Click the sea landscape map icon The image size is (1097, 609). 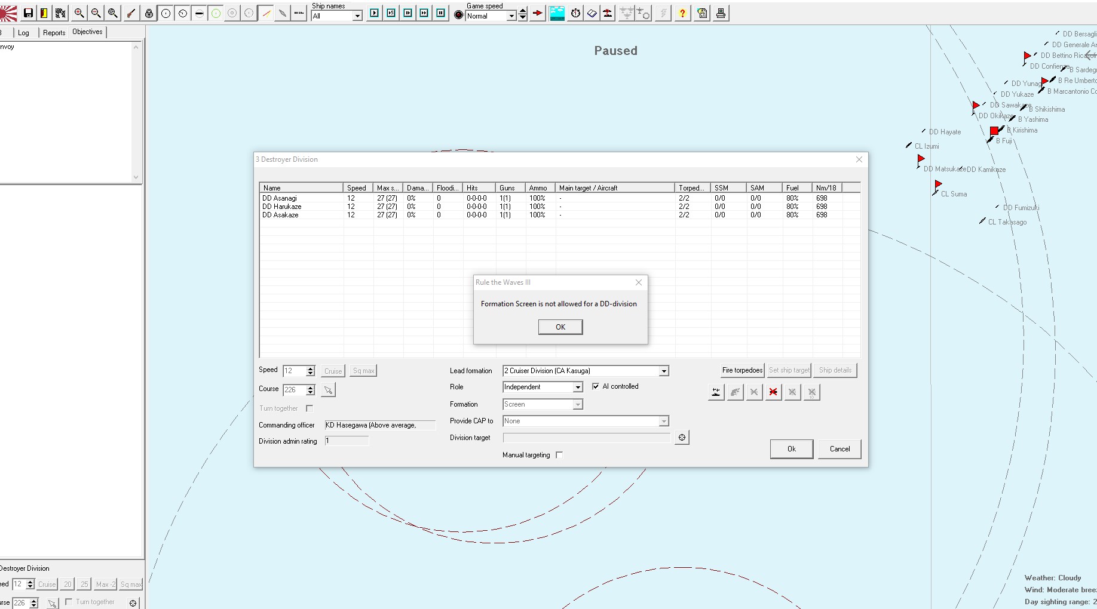[557, 13]
